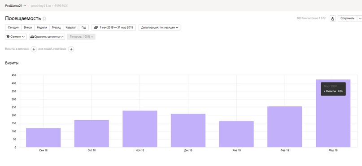Select the Месяц period
This screenshot has height=166, width=362.
[56, 27]
